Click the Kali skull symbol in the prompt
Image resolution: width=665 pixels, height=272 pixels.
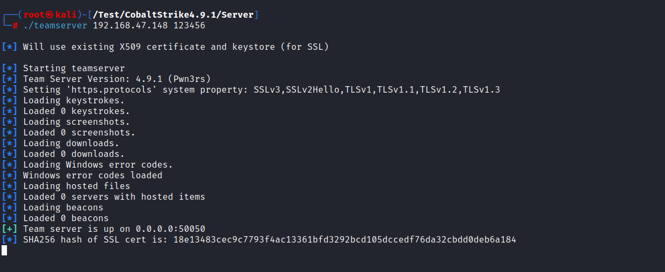pos(50,15)
